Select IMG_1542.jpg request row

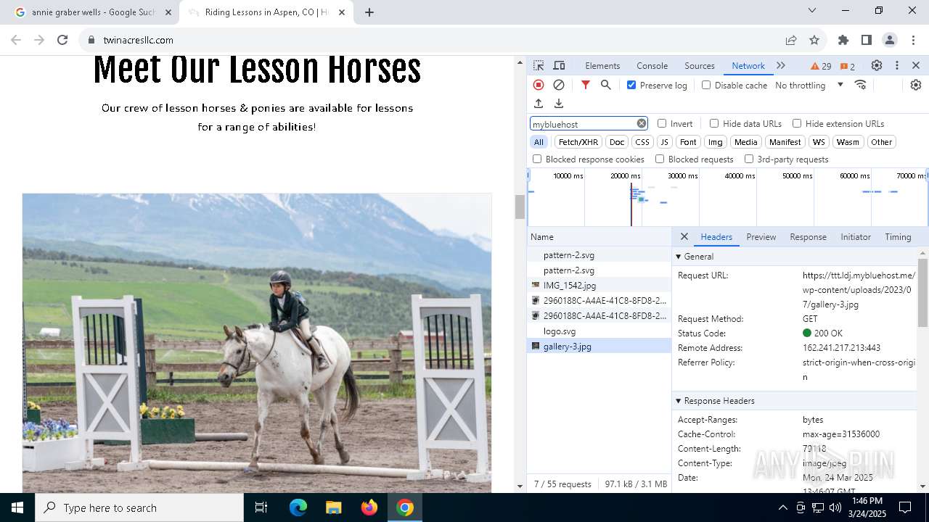pos(599,285)
